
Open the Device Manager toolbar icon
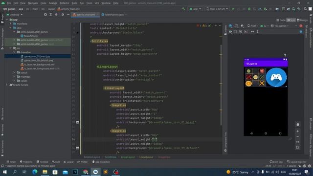pyautogui.click(x=293, y=9)
